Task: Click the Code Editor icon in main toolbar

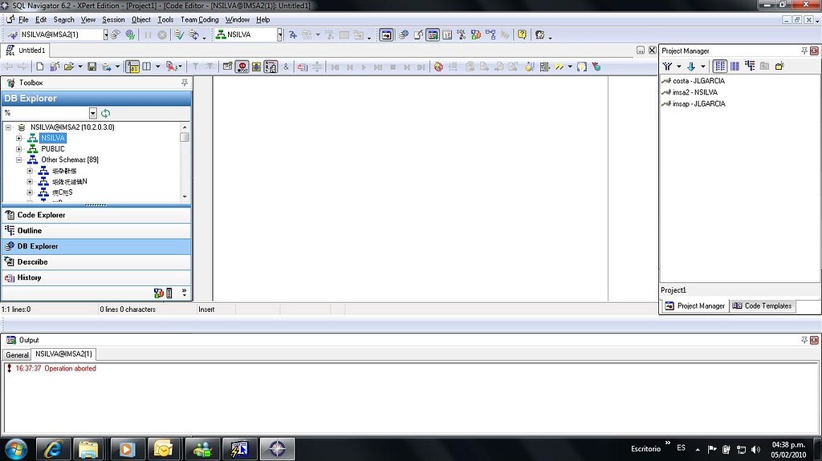Action: tap(418, 34)
